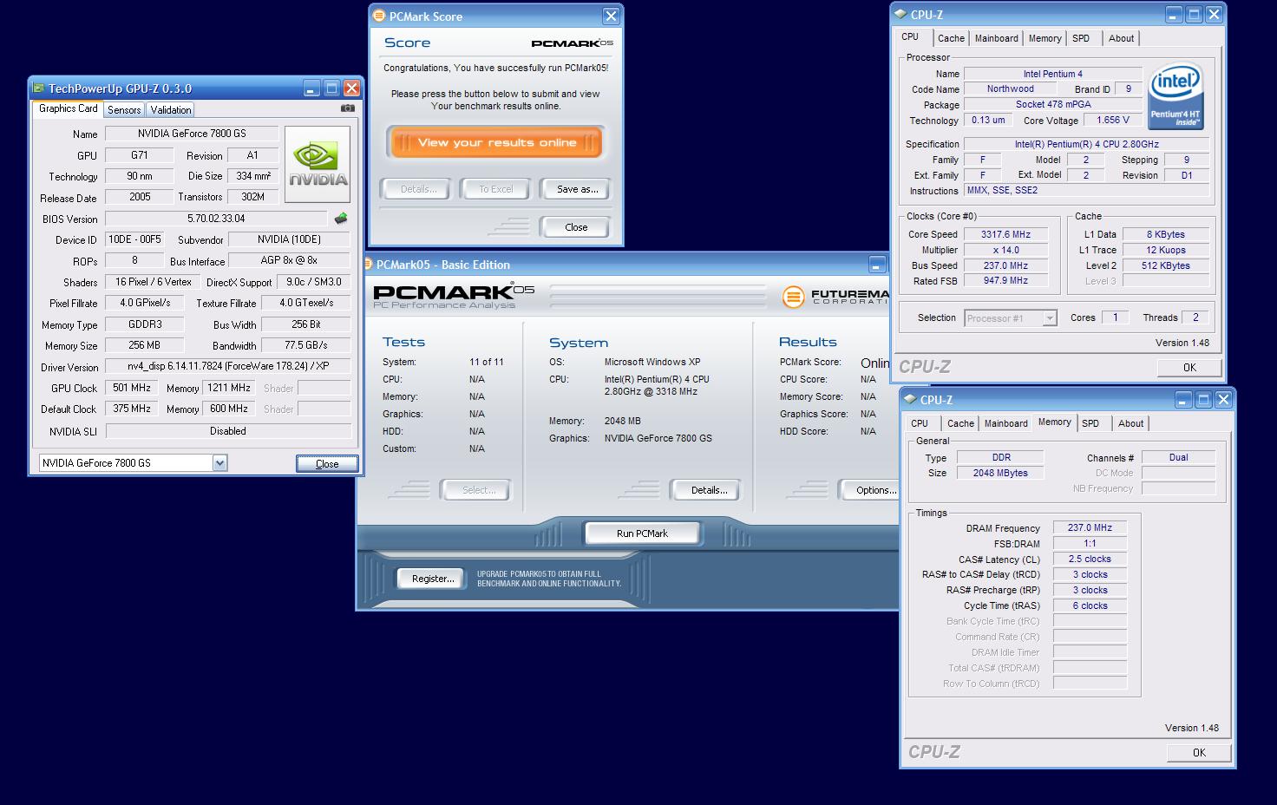Image resolution: width=1277 pixels, height=805 pixels.
Task: Open the Cache tab in bottom CPU-Z
Action: [960, 423]
